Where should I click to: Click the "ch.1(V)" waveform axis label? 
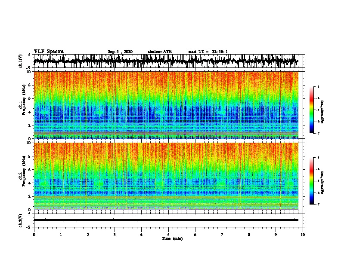21,61
